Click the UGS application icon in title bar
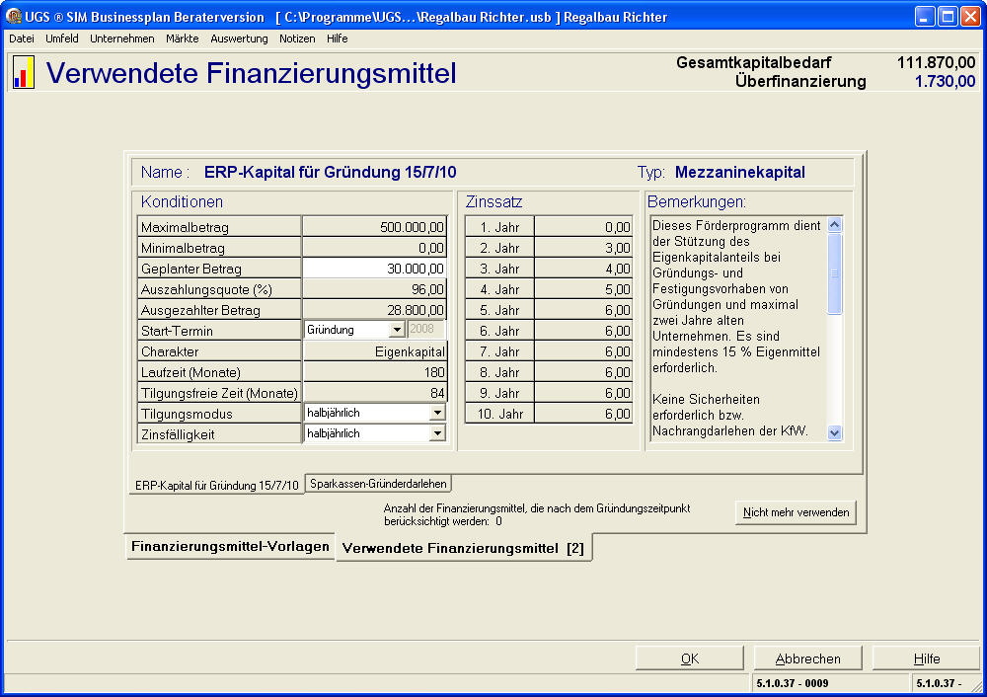This screenshot has height=697, width=987. [13, 17]
